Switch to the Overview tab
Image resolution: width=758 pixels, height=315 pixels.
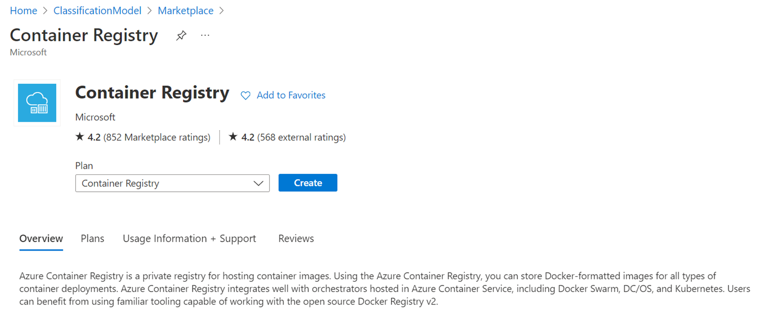click(x=41, y=238)
